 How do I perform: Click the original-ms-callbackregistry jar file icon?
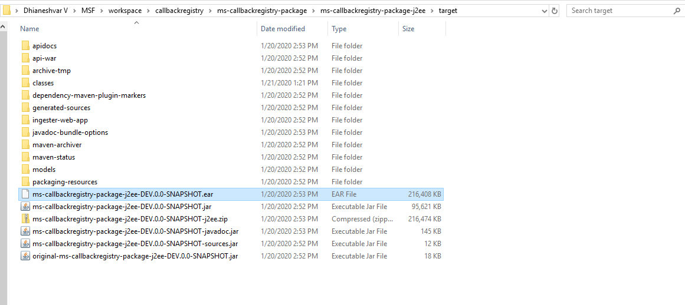click(25, 256)
